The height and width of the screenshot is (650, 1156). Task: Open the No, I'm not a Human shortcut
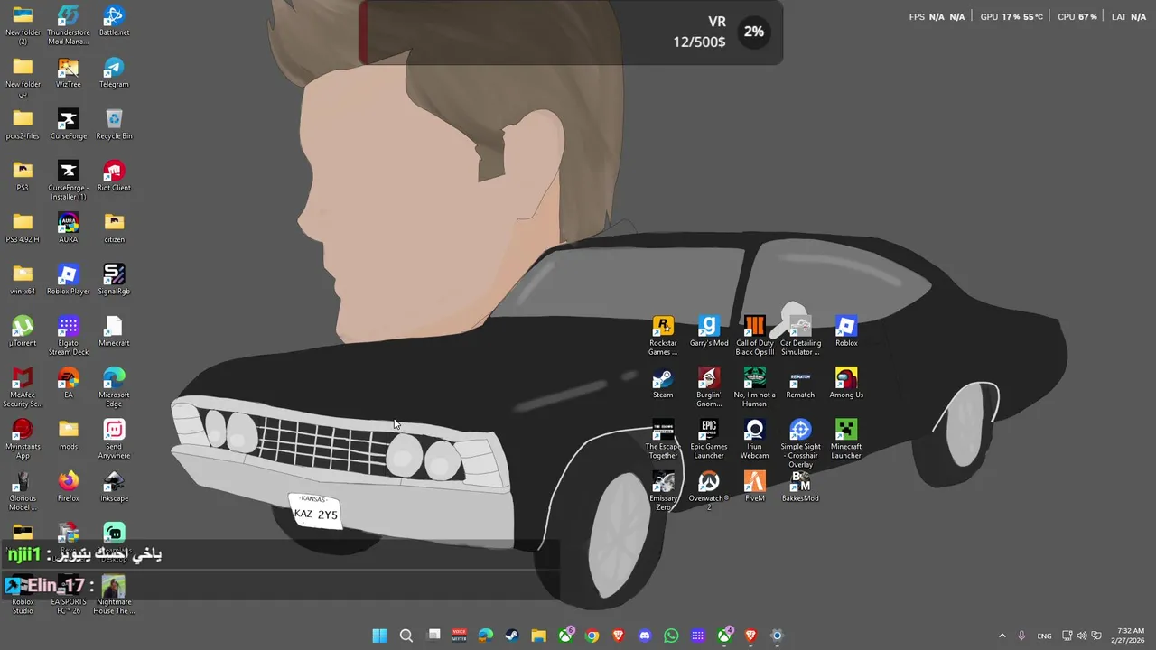click(754, 387)
